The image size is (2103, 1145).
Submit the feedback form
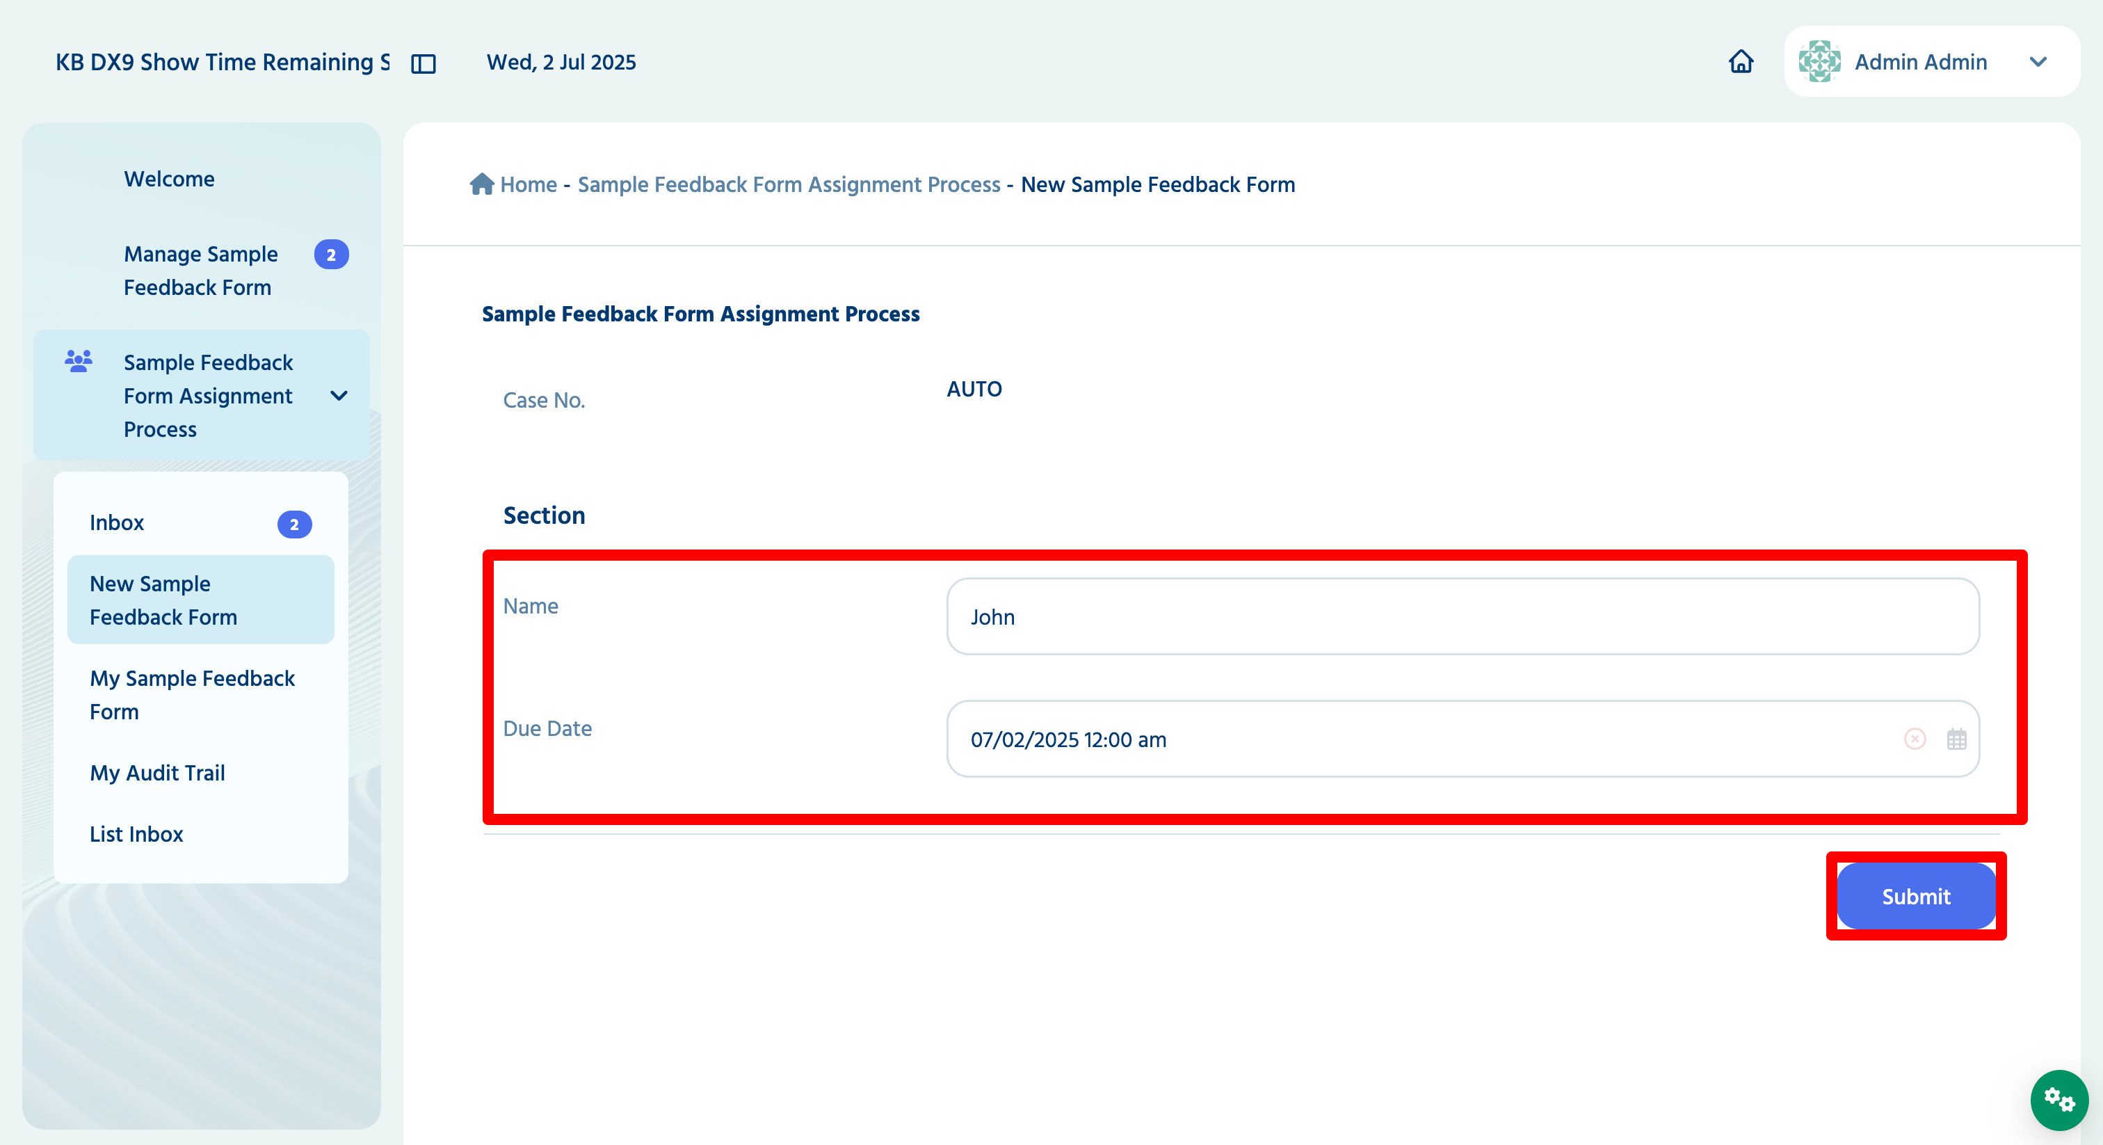pos(1915,896)
